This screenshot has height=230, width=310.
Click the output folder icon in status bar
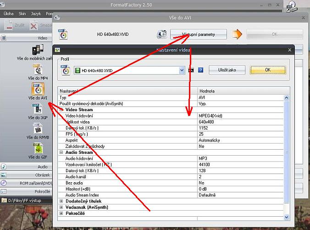click(x=4, y=201)
